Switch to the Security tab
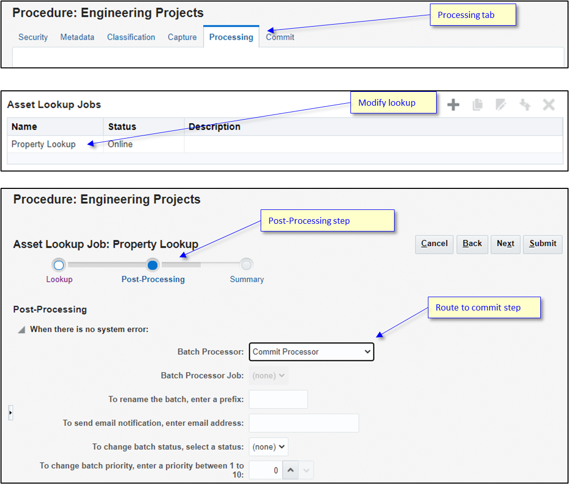Screen dimensions: 569x484 [33, 37]
